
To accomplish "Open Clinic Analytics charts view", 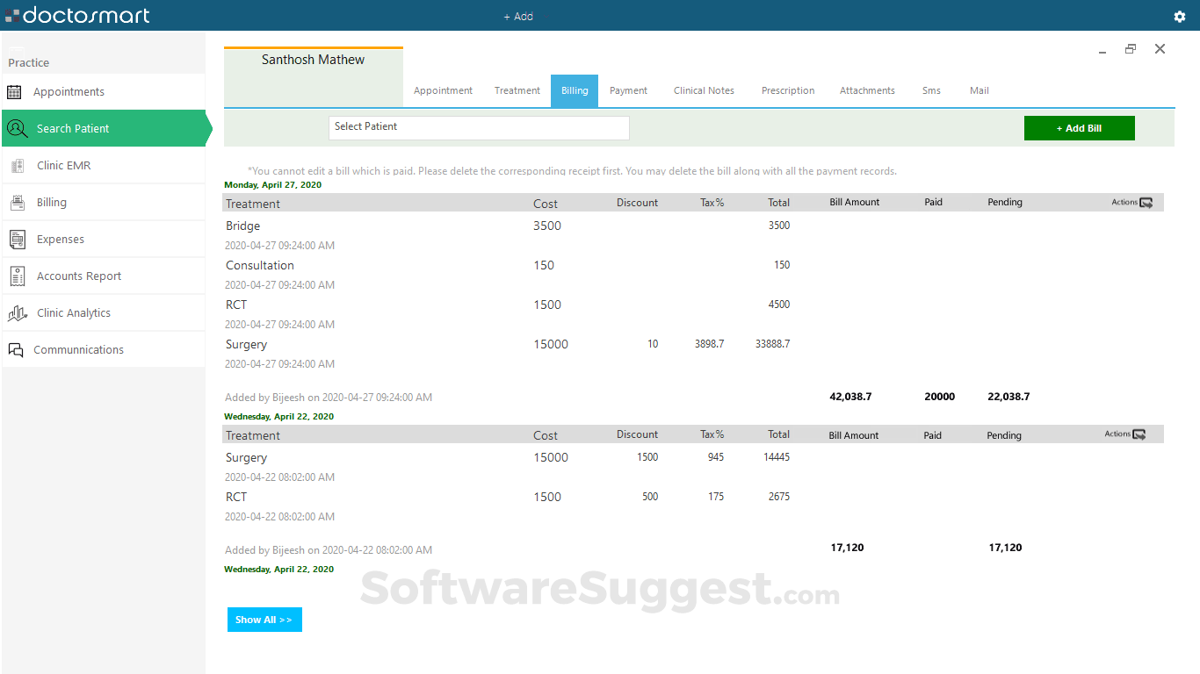I will tap(73, 312).
